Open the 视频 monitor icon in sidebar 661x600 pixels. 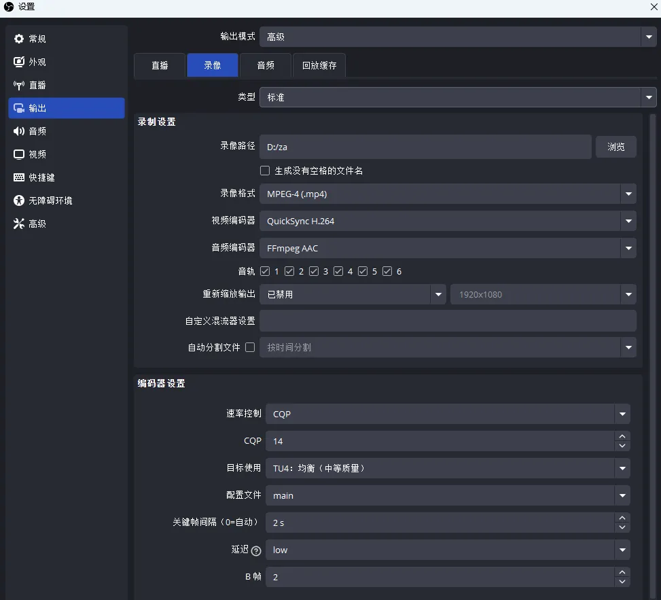[19, 155]
